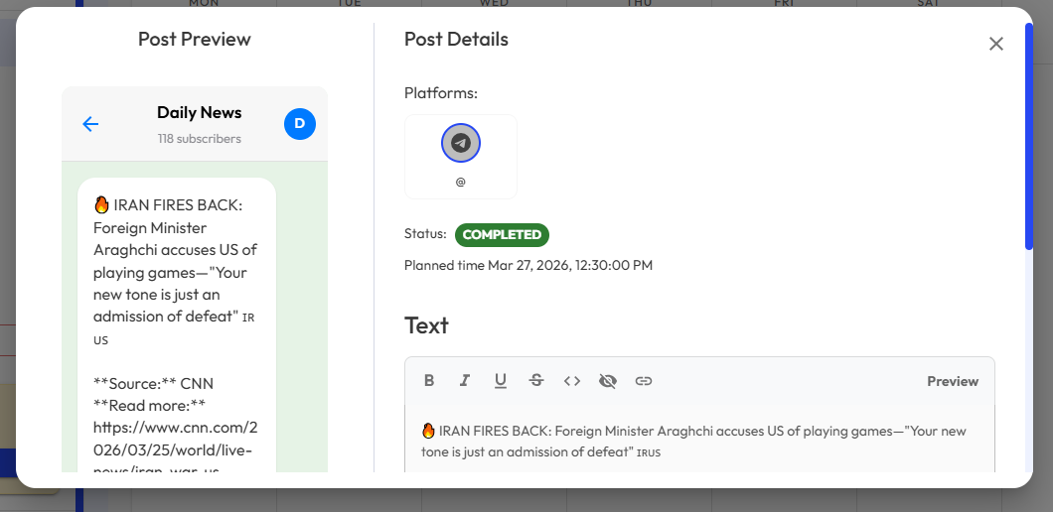This screenshot has height=512, width=1053.
Task: Open the Daily News channel avatar D
Action: click(300, 123)
